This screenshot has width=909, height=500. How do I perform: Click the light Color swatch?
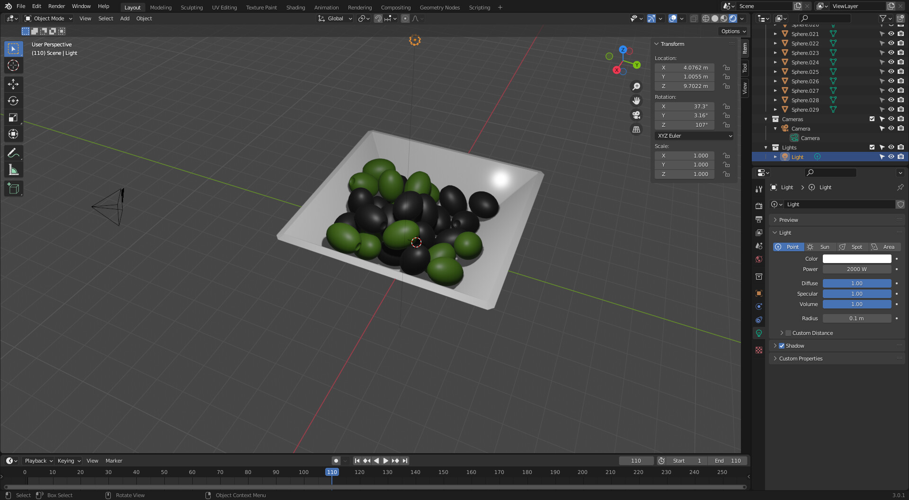[857, 258]
